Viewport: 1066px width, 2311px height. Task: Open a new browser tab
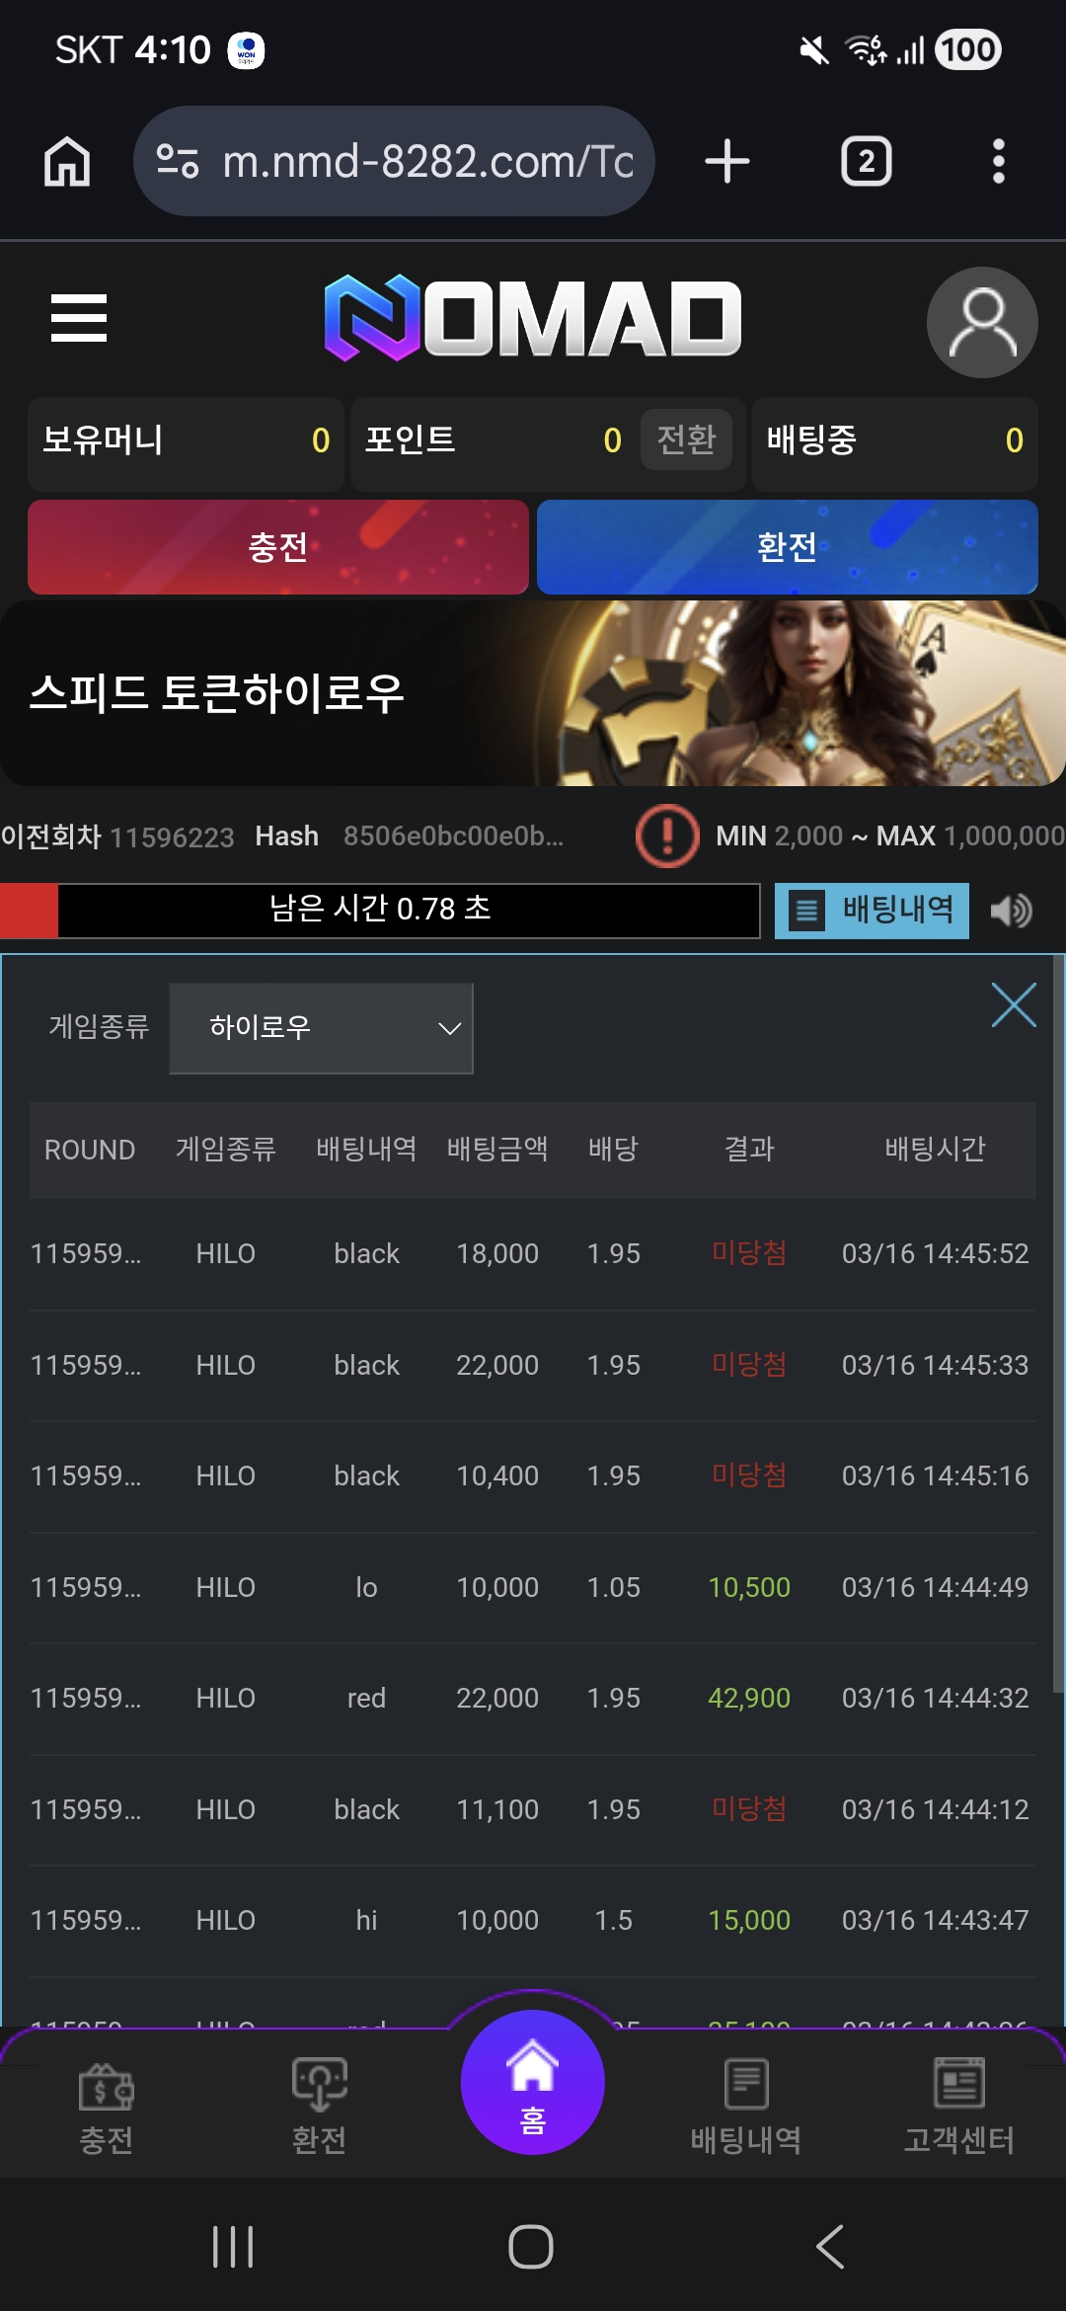(x=727, y=161)
